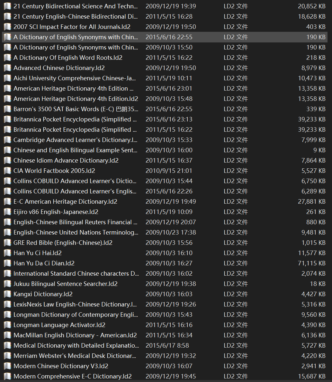Select the icon of GRE Red Bible file
The height and width of the screenshot is (382, 332).
tap(8, 243)
